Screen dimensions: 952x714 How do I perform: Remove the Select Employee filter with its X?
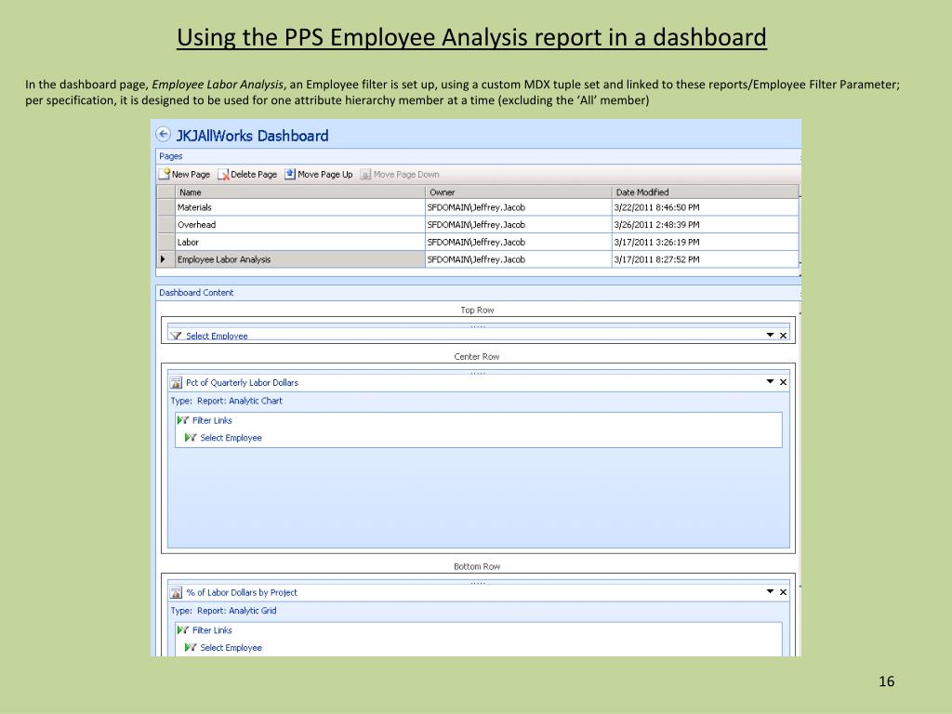pos(783,335)
